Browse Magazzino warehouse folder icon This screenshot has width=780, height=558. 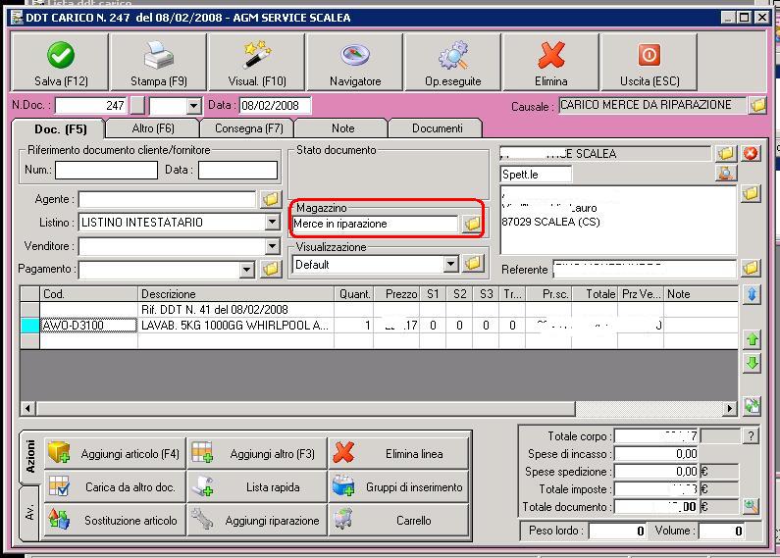pos(472,224)
